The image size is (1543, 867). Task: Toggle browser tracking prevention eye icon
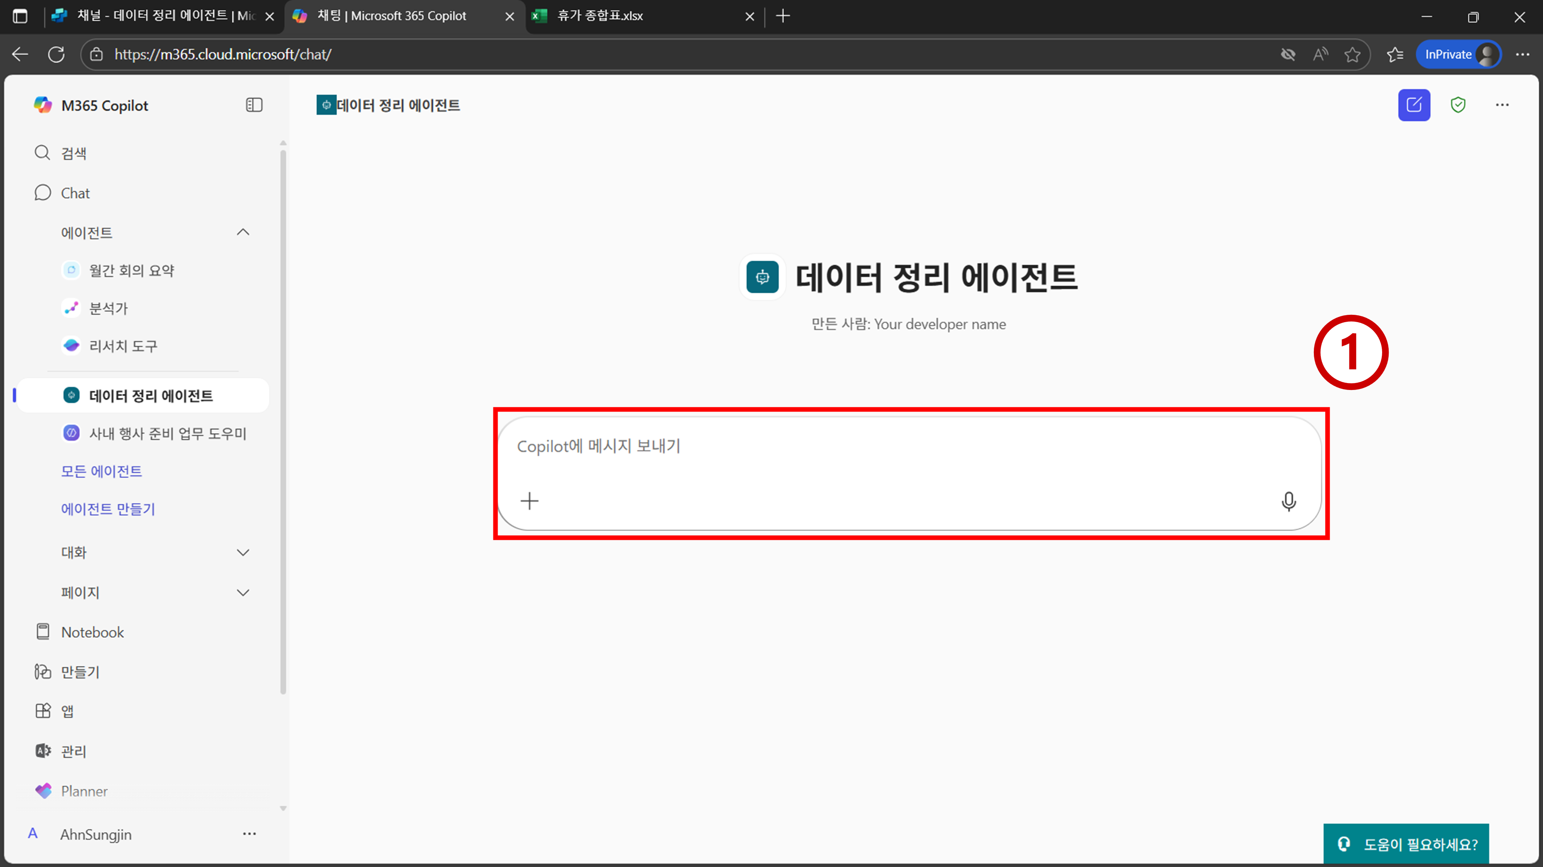click(x=1288, y=54)
